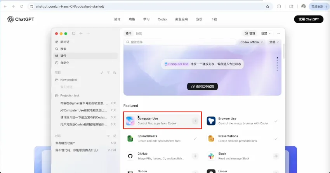Click the Spreadsheets installed checkmark
The image size is (330, 173).
(x=195, y=139)
